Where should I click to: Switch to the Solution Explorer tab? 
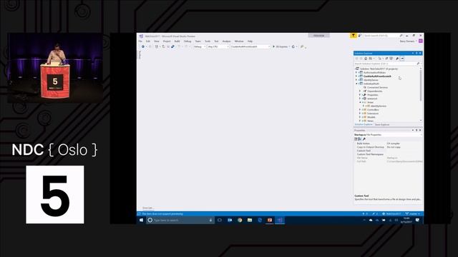point(364,124)
